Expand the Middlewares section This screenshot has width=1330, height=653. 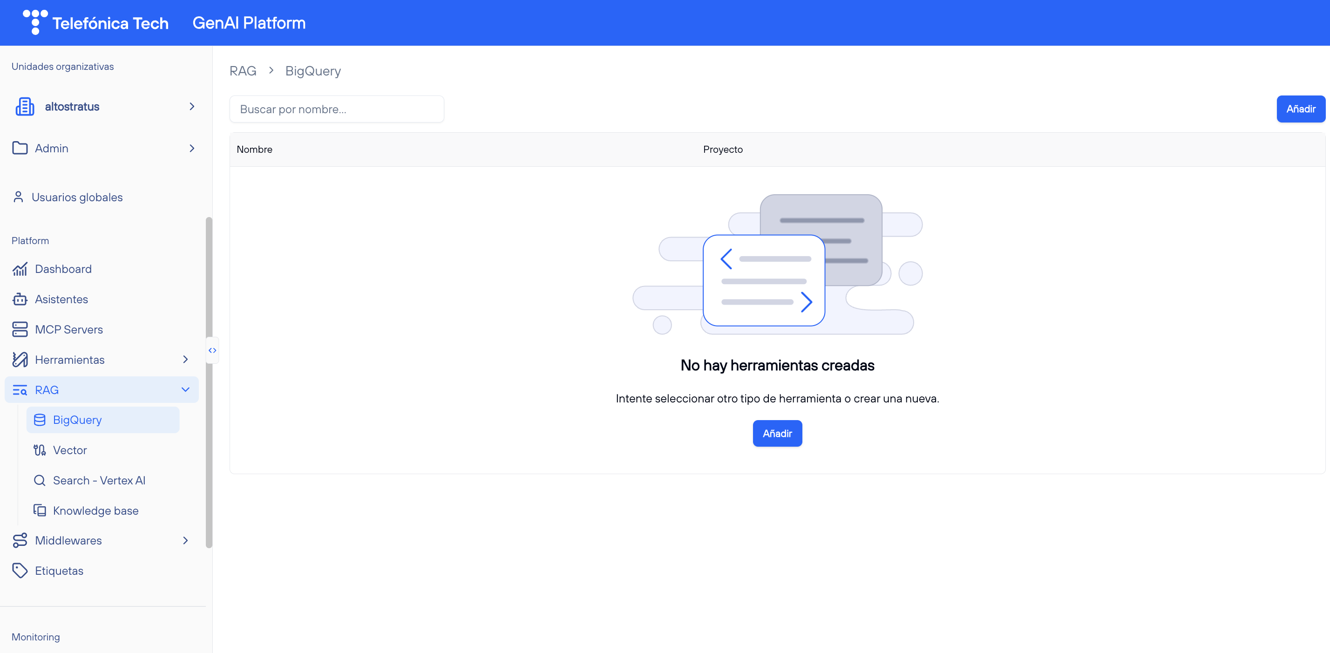click(185, 540)
